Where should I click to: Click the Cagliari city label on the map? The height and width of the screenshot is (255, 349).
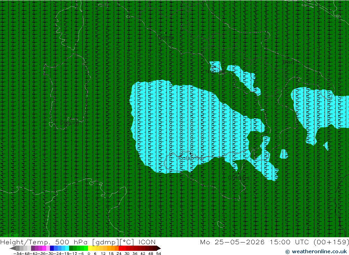pyautogui.click(x=71, y=123)
